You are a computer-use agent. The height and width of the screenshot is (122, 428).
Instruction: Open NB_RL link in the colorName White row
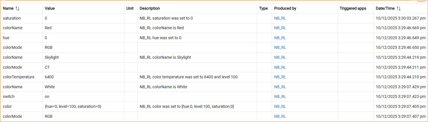point(280,87)
